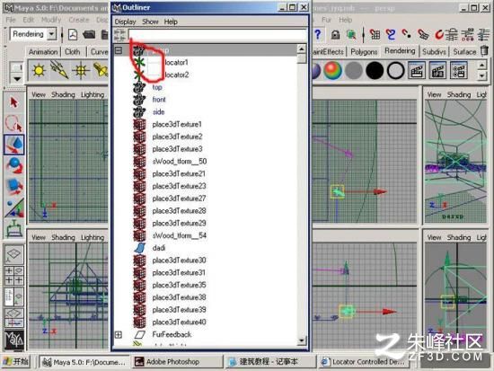
Task: Click the black material sphere shelf icon
Action: click(375, 70)
